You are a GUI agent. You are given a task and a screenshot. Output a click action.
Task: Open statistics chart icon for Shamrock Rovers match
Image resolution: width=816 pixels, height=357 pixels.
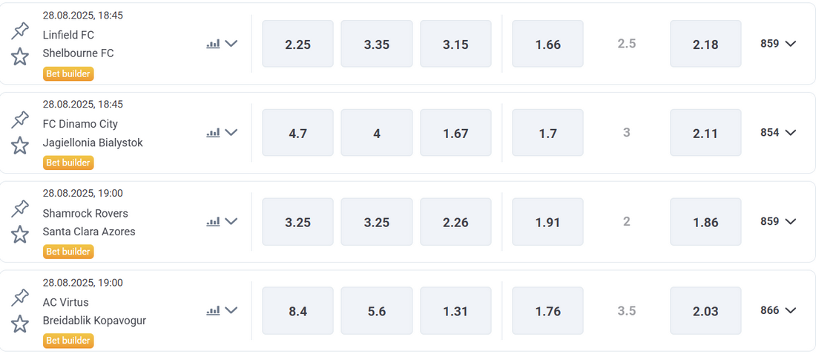[x=214, y=222]
